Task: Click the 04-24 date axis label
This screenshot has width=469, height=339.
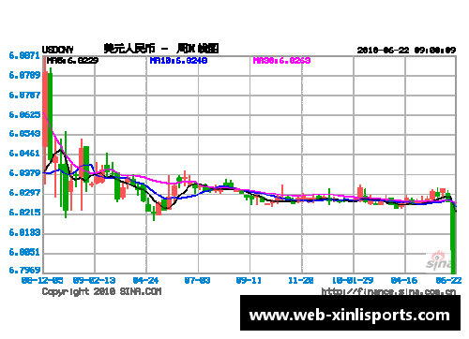Action: point(145,280)
